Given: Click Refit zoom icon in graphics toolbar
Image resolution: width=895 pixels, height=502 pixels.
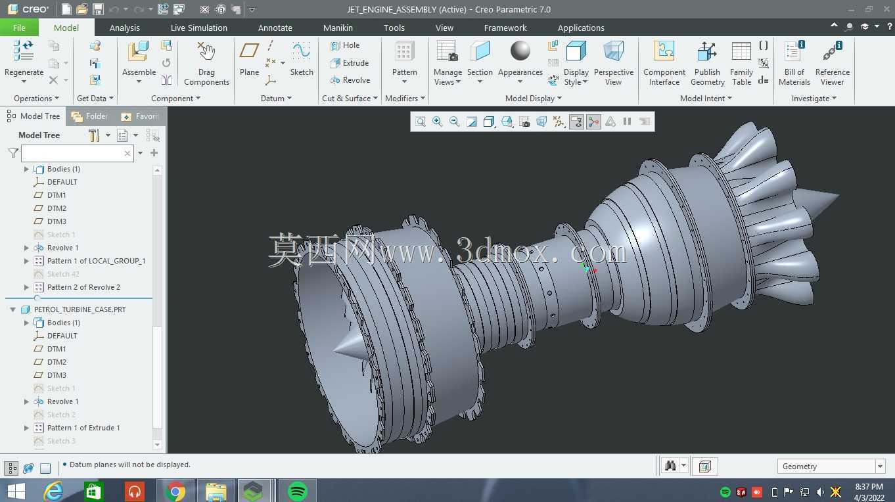Looking at the screenshot, I should 421,122.
